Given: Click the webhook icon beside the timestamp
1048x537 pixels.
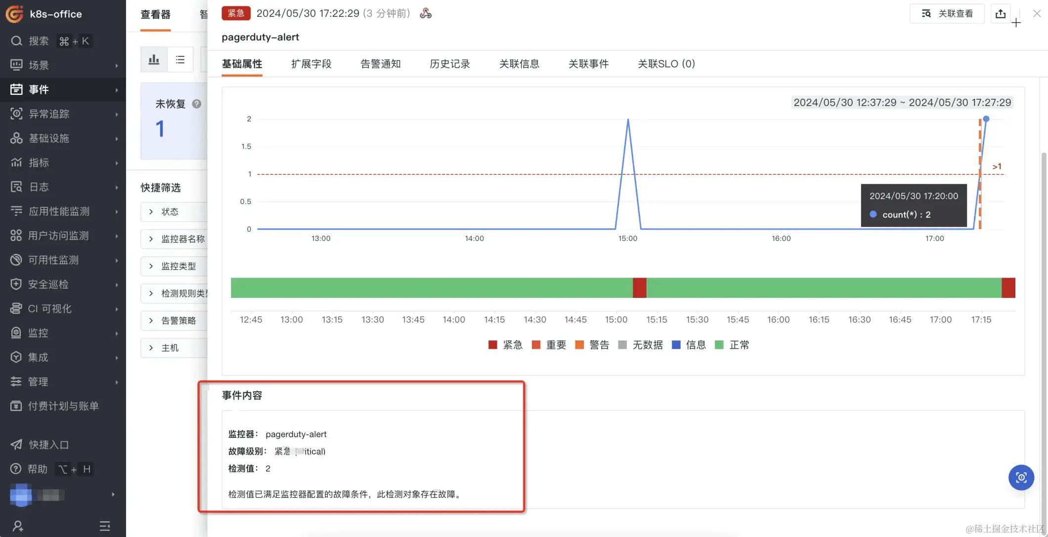Looking at the screenshot, I should [x=426, y=13].
